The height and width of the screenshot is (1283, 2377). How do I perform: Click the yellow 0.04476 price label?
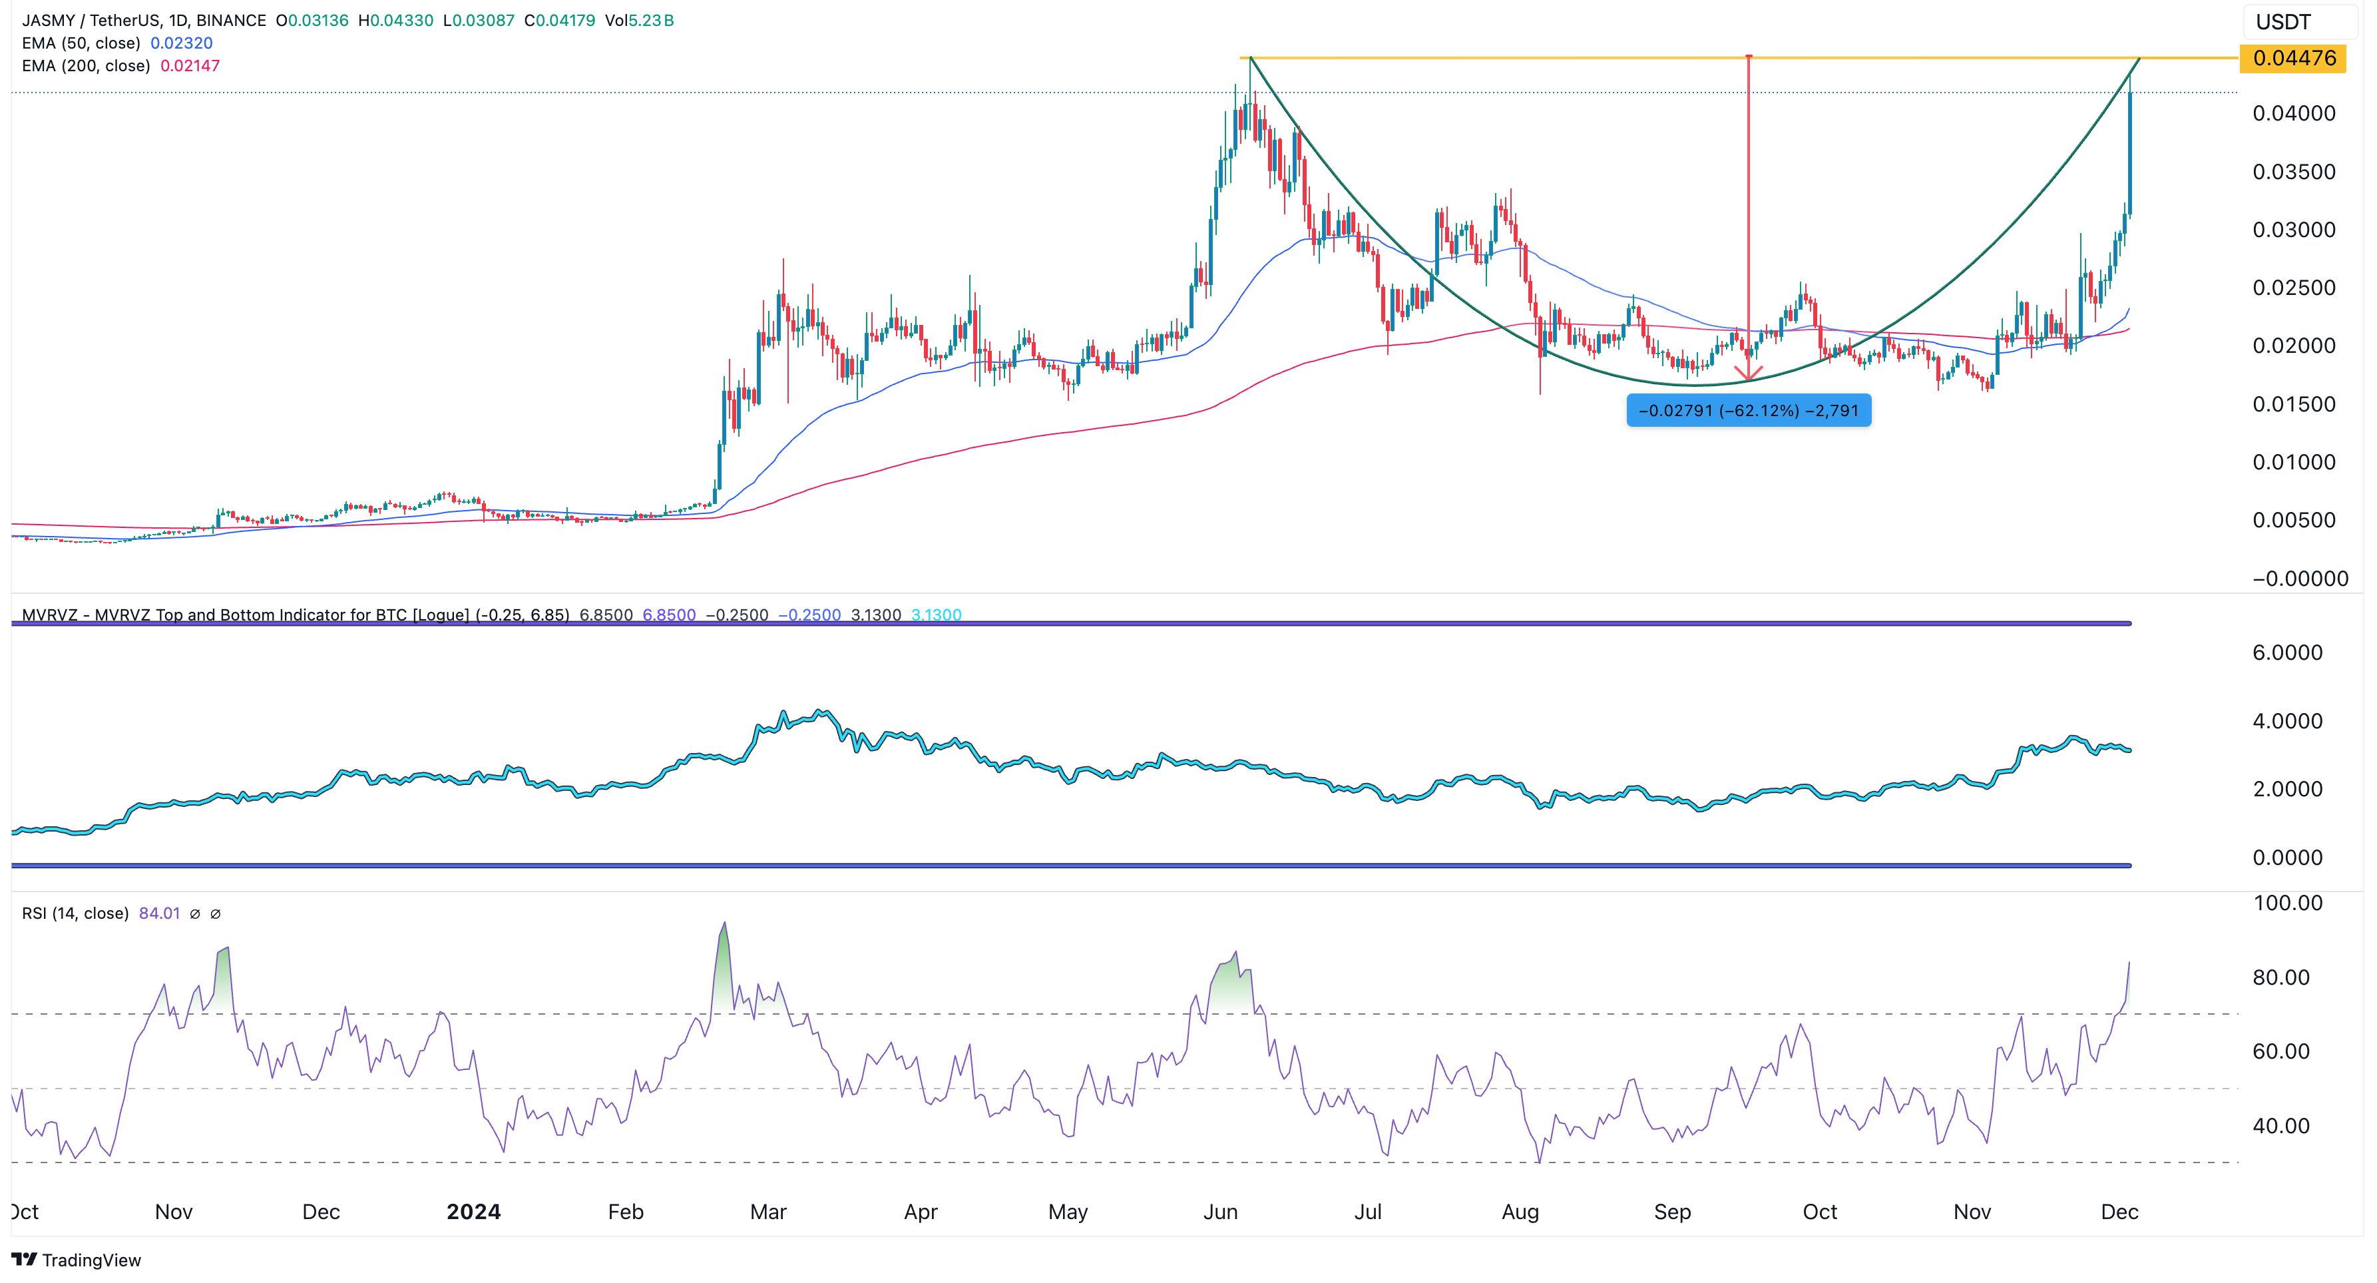[2293, 59]
